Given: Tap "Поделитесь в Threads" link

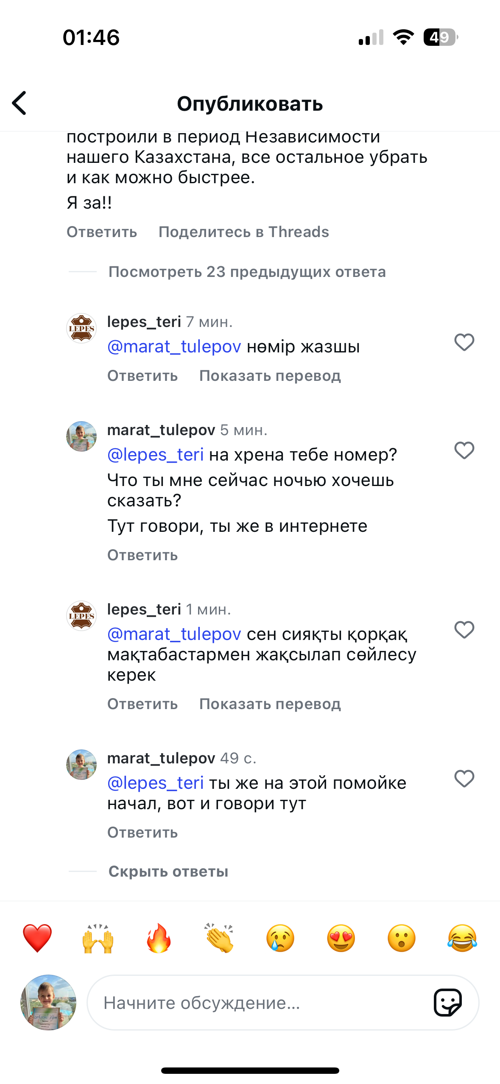Looking at the screenshot, I should 243,232.
